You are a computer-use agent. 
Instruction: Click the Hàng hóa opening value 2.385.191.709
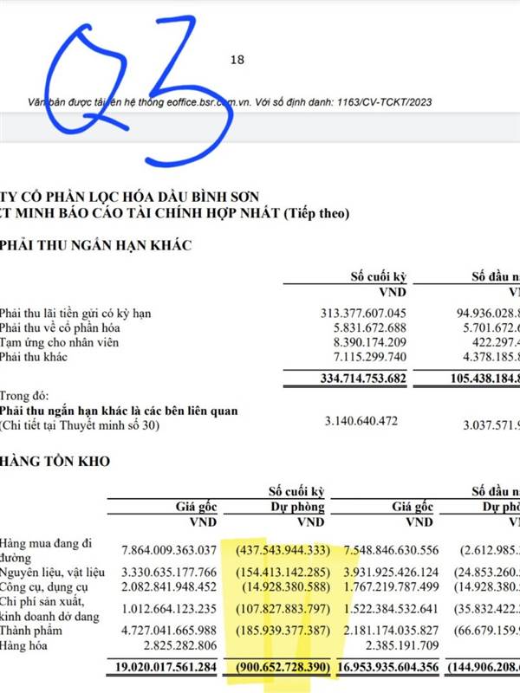point(402,645)
